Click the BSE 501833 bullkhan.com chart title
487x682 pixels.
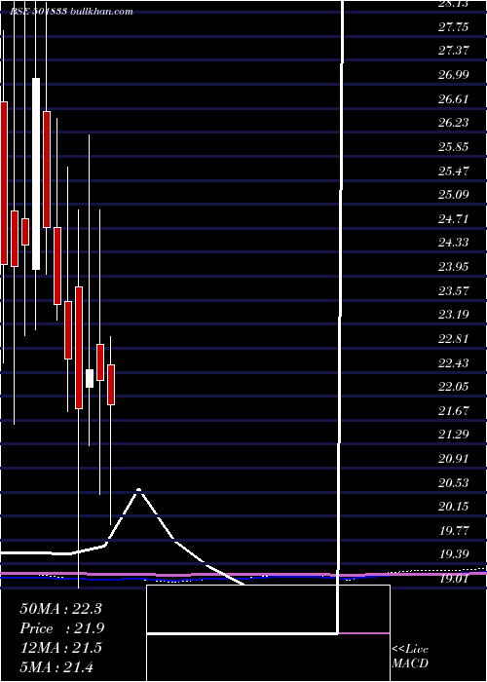coord(72,12)
